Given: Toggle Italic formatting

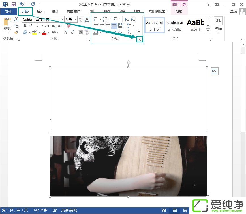Looking at the screenshot, I should point(31,26).
